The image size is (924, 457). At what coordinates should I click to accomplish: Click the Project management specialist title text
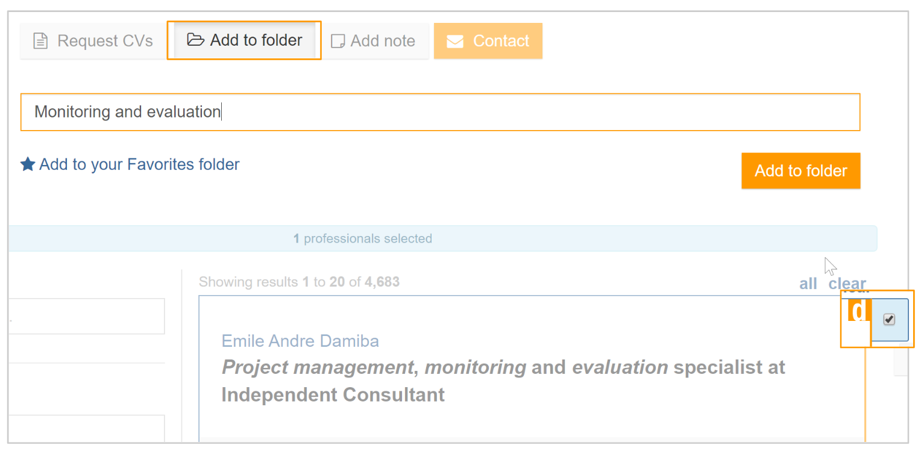click(x=503, y=381)
